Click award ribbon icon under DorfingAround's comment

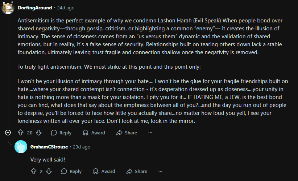pos(86,133)
